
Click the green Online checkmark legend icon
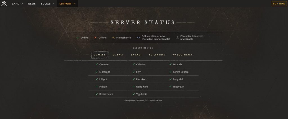(x=78, y=38)
